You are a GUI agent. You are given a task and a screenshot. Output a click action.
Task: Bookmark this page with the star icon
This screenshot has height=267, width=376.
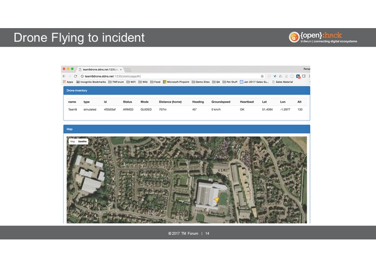[262, 76]
